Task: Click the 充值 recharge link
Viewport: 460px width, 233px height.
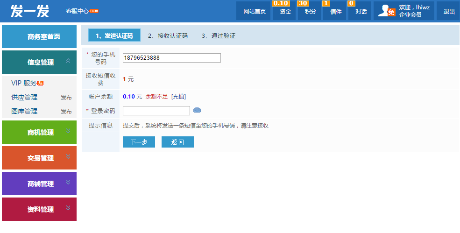Action: coord(178,97)
